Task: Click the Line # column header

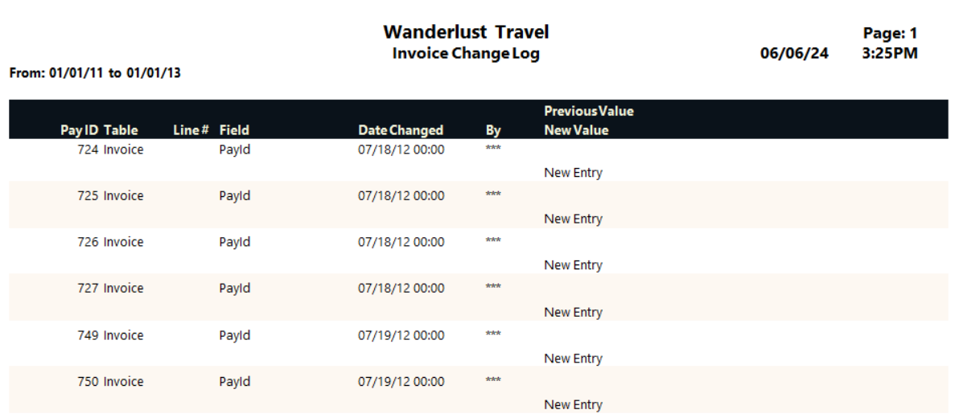Action: point(191,130)
